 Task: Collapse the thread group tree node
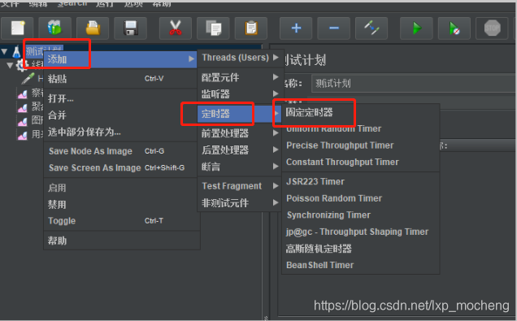11,65
